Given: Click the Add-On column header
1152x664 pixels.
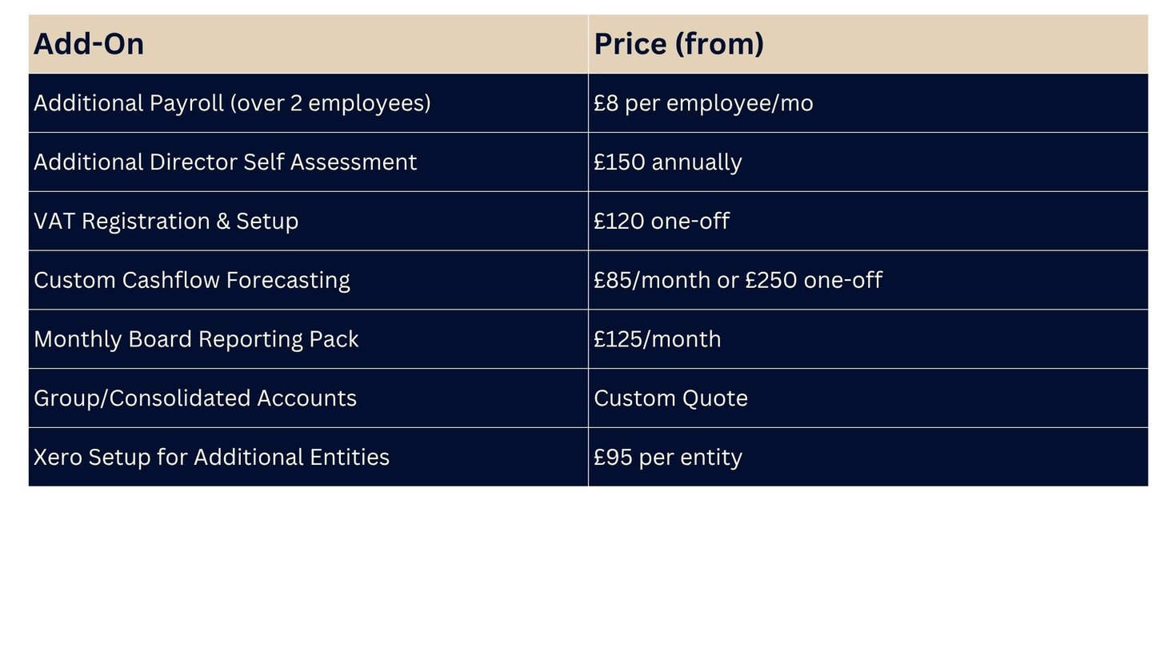Looking at the screenshot, I should tap(89, 44).
